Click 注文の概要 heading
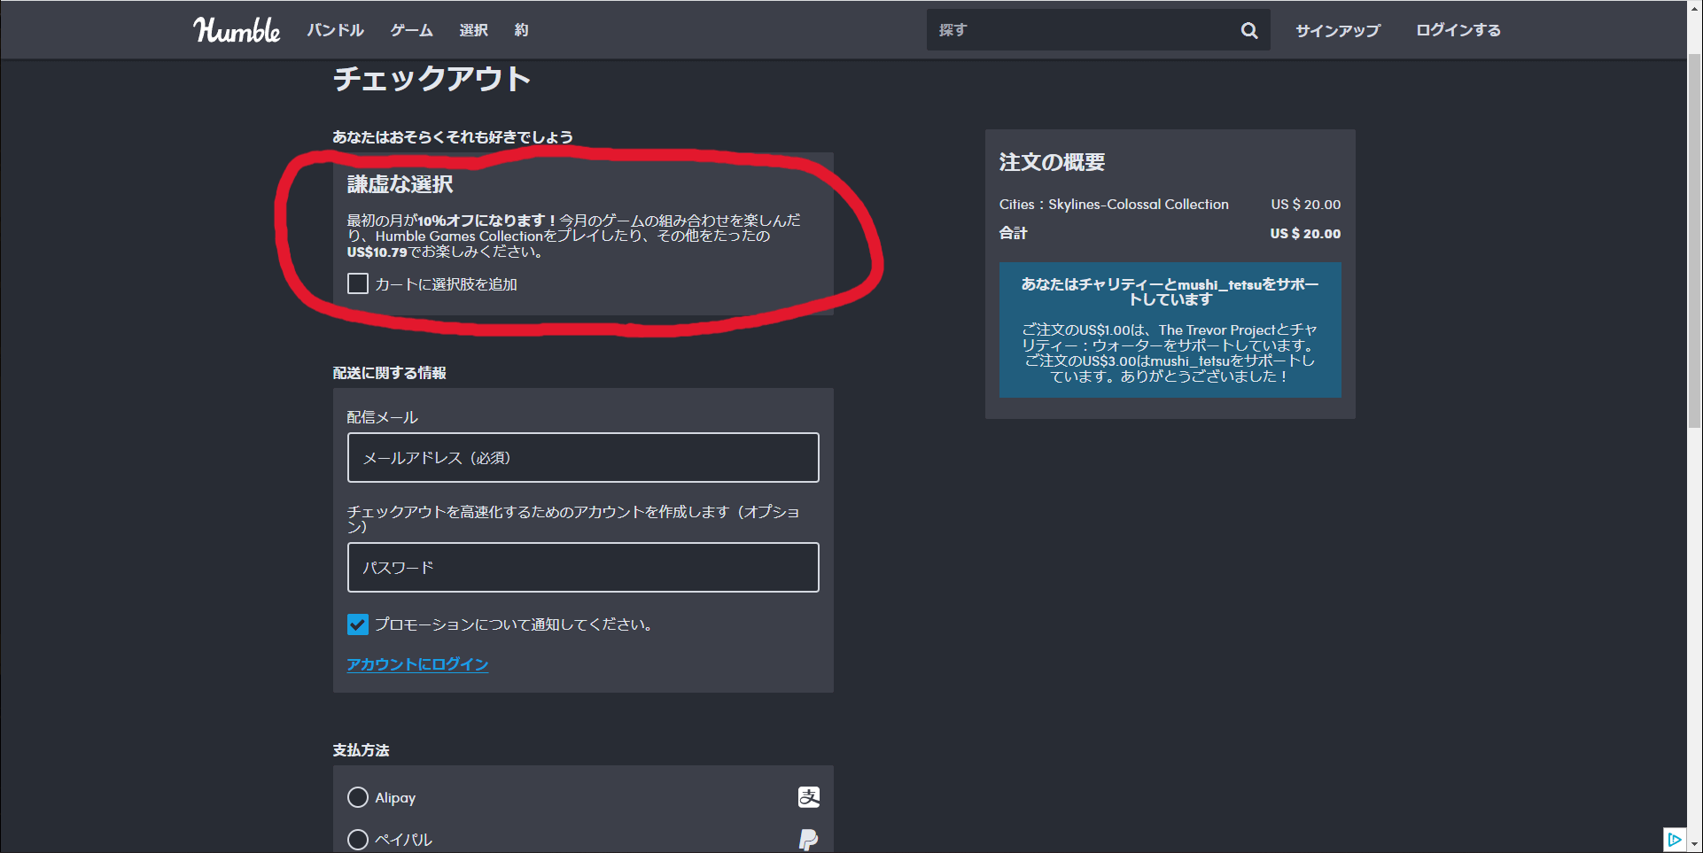Image resolution: width=1703 pixels, height=853 pixels. click(1053, 162)
